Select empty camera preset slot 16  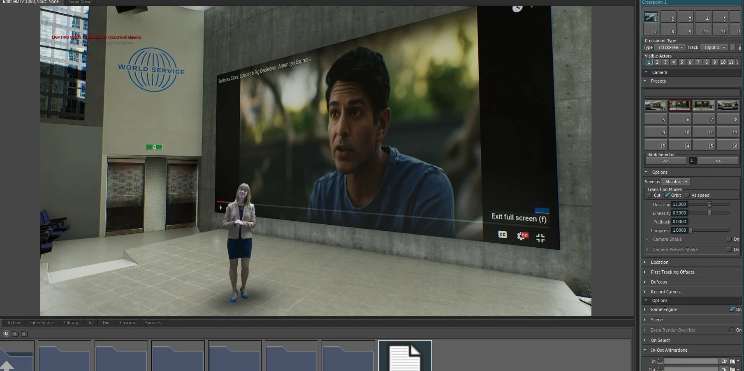[x=728, y=145]
